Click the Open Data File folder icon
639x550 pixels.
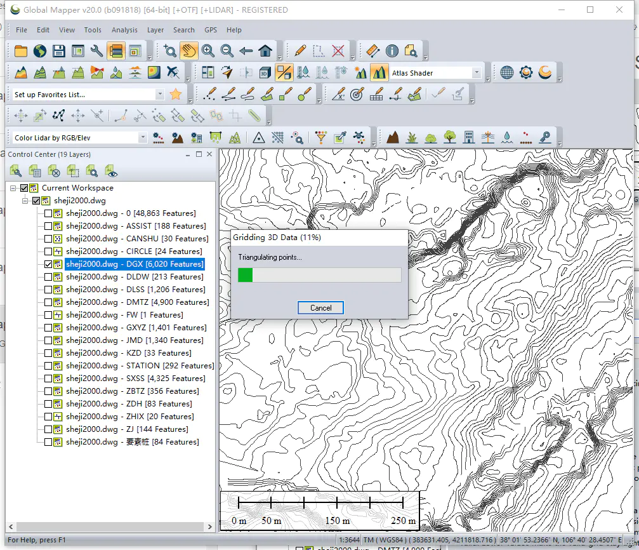click(21, 51)
